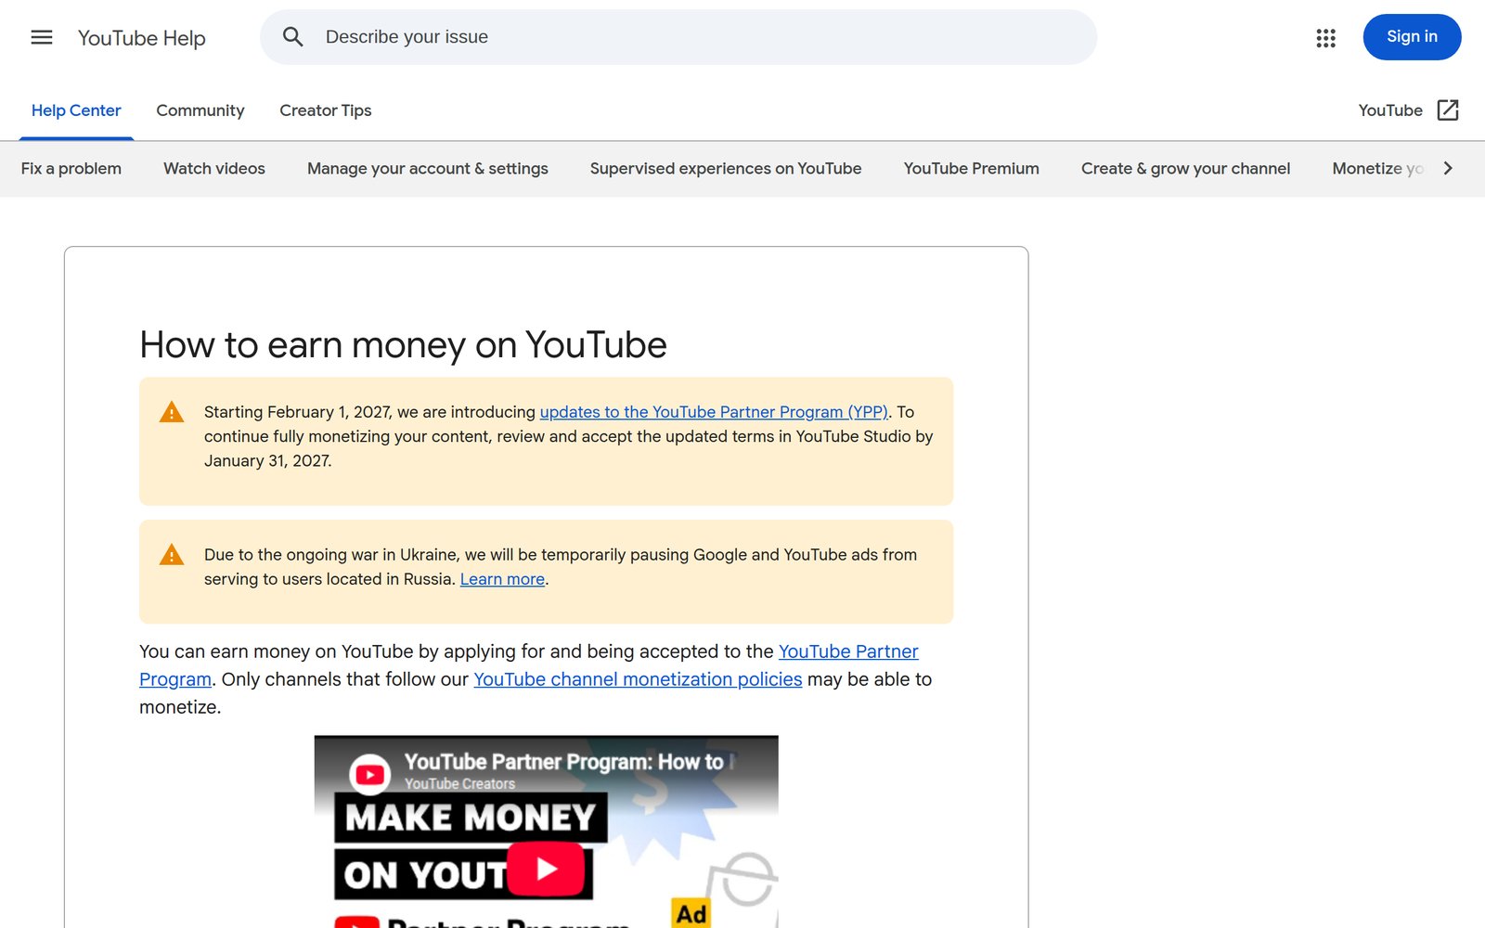Open the hamburger main menu
This screenshot has height=928, width=1485.
tap(42, 37)
